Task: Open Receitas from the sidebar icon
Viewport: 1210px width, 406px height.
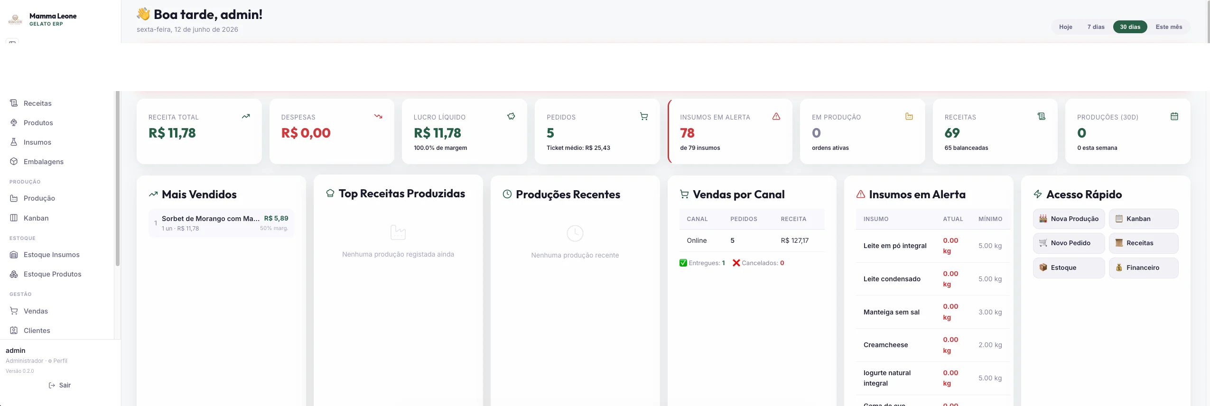Action: coord(14,103)
